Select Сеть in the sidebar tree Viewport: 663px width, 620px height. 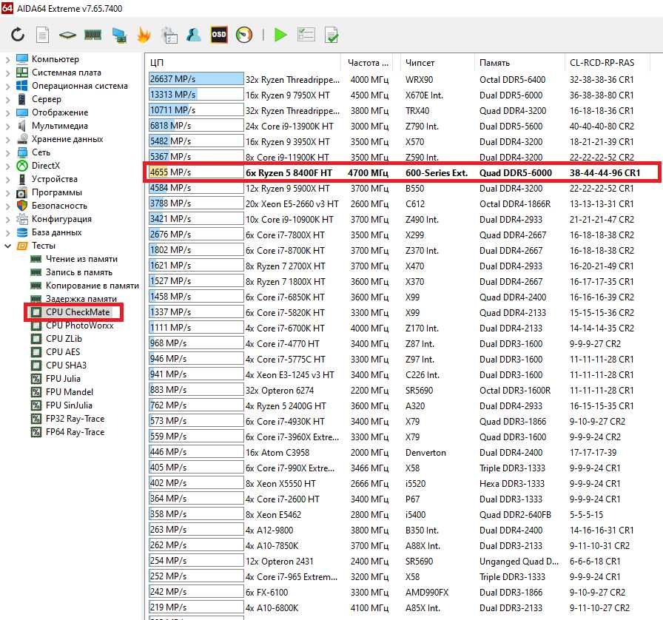click(41, 152)
